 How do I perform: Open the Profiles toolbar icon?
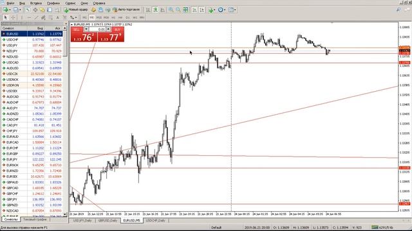click(15, 10)
